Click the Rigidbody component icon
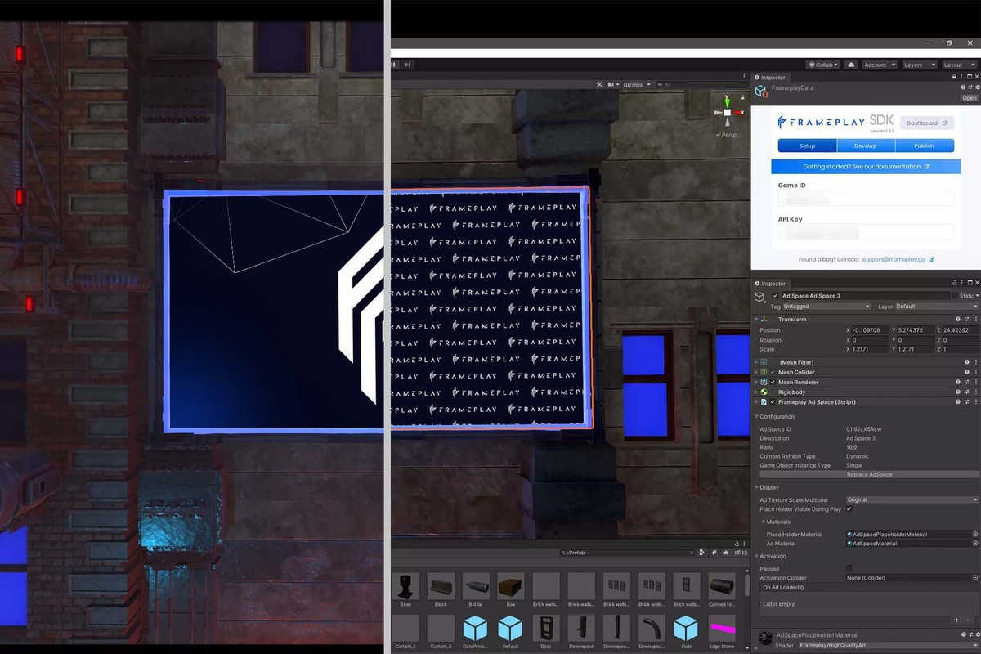Viewport: 981px width, 654px height. (764, 392)
